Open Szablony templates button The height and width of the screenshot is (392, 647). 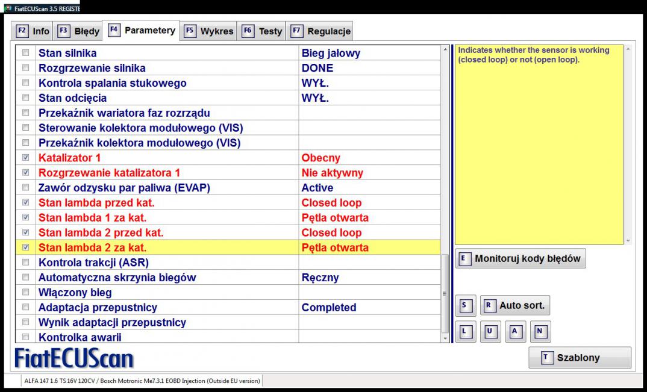580,358
